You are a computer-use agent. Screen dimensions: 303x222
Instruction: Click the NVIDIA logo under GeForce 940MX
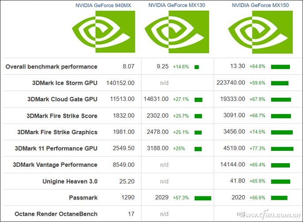click(x=104, y=31)
